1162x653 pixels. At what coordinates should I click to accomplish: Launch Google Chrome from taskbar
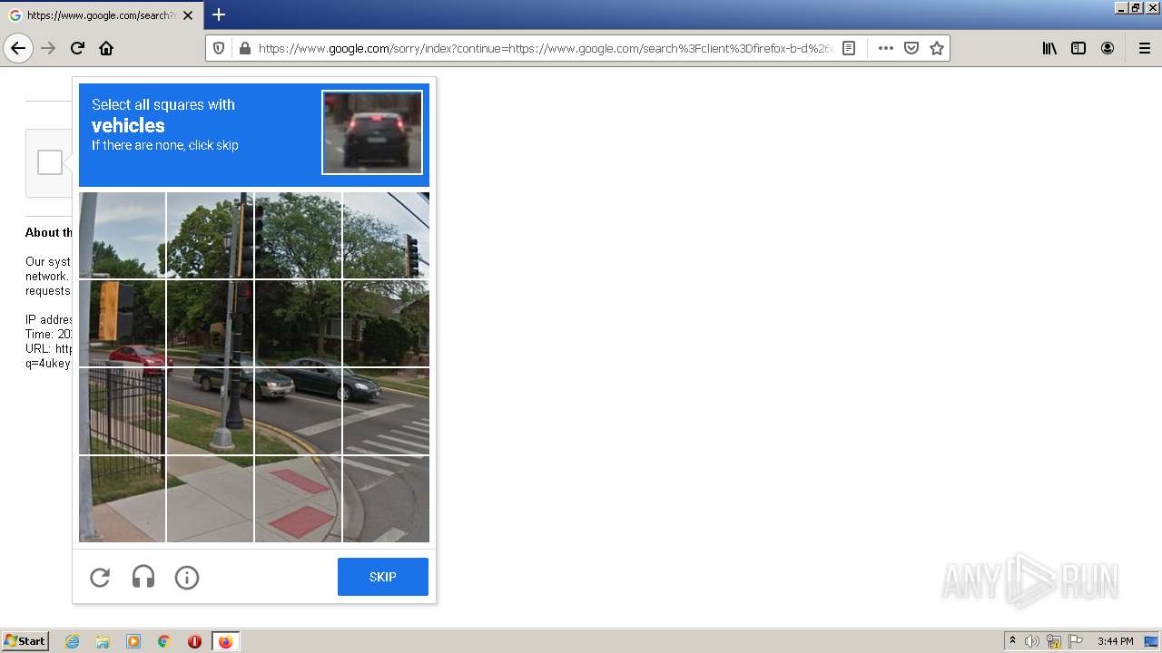(x=164, y=641)
